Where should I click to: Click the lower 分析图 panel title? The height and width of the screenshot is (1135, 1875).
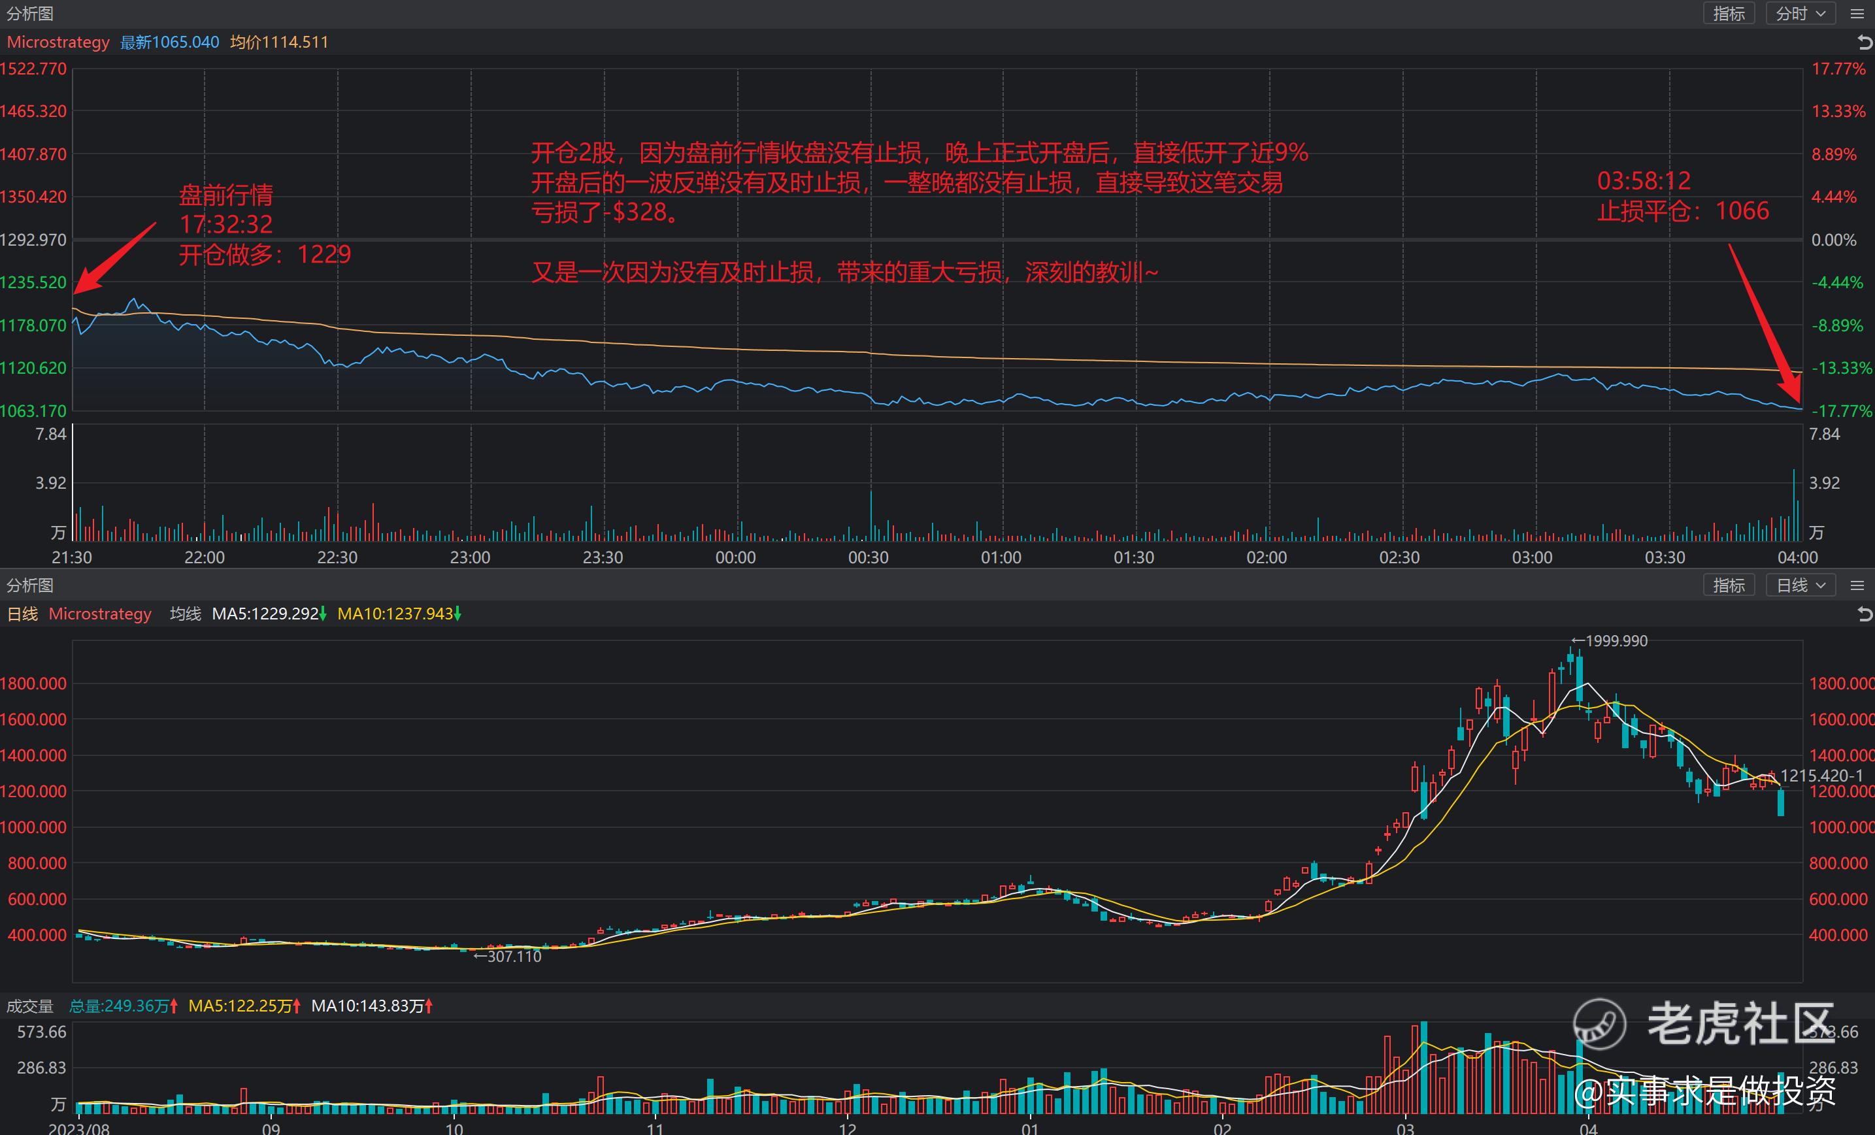29,585
